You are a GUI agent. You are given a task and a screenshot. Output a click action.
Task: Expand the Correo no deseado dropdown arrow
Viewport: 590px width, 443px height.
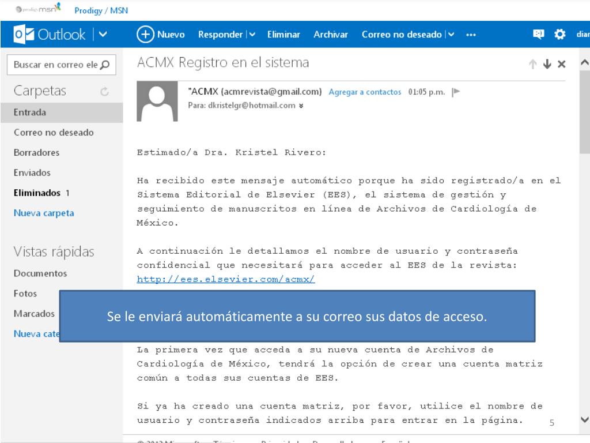(451, 35)
